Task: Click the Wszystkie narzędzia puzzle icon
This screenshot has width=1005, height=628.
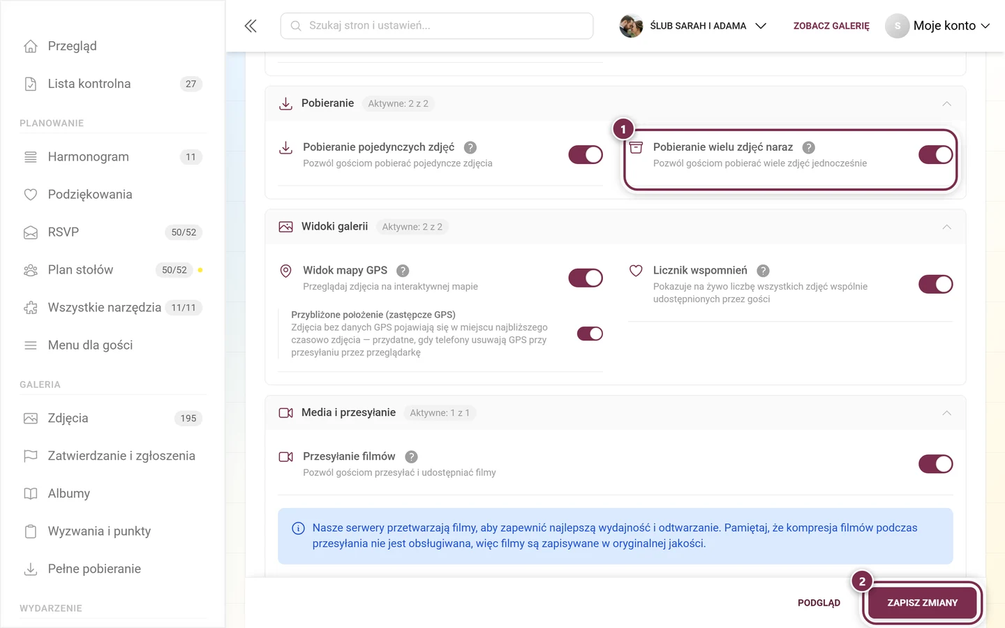Action: click(31, 308)
